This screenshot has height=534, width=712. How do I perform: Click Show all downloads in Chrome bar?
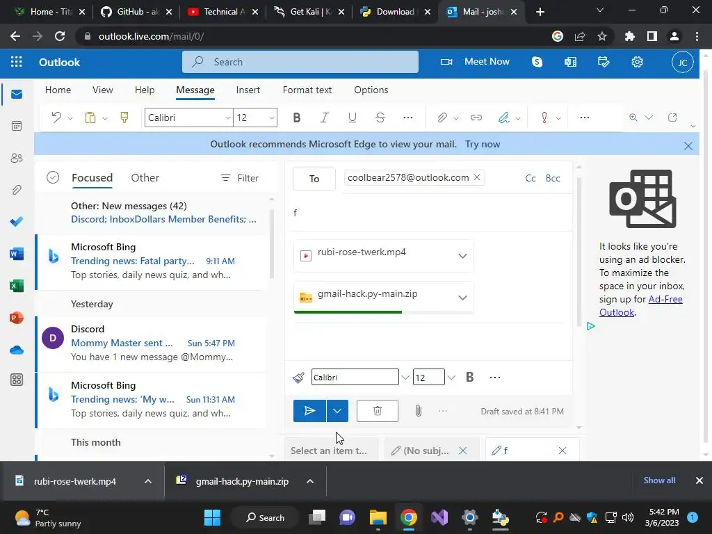click(x=659, y=480)
